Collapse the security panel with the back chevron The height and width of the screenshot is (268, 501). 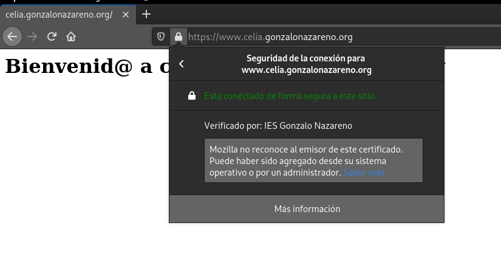pyautogui.click(x=182, y=64)
